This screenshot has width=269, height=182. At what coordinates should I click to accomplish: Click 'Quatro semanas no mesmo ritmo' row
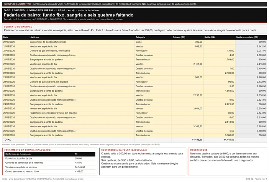[50, 172]
